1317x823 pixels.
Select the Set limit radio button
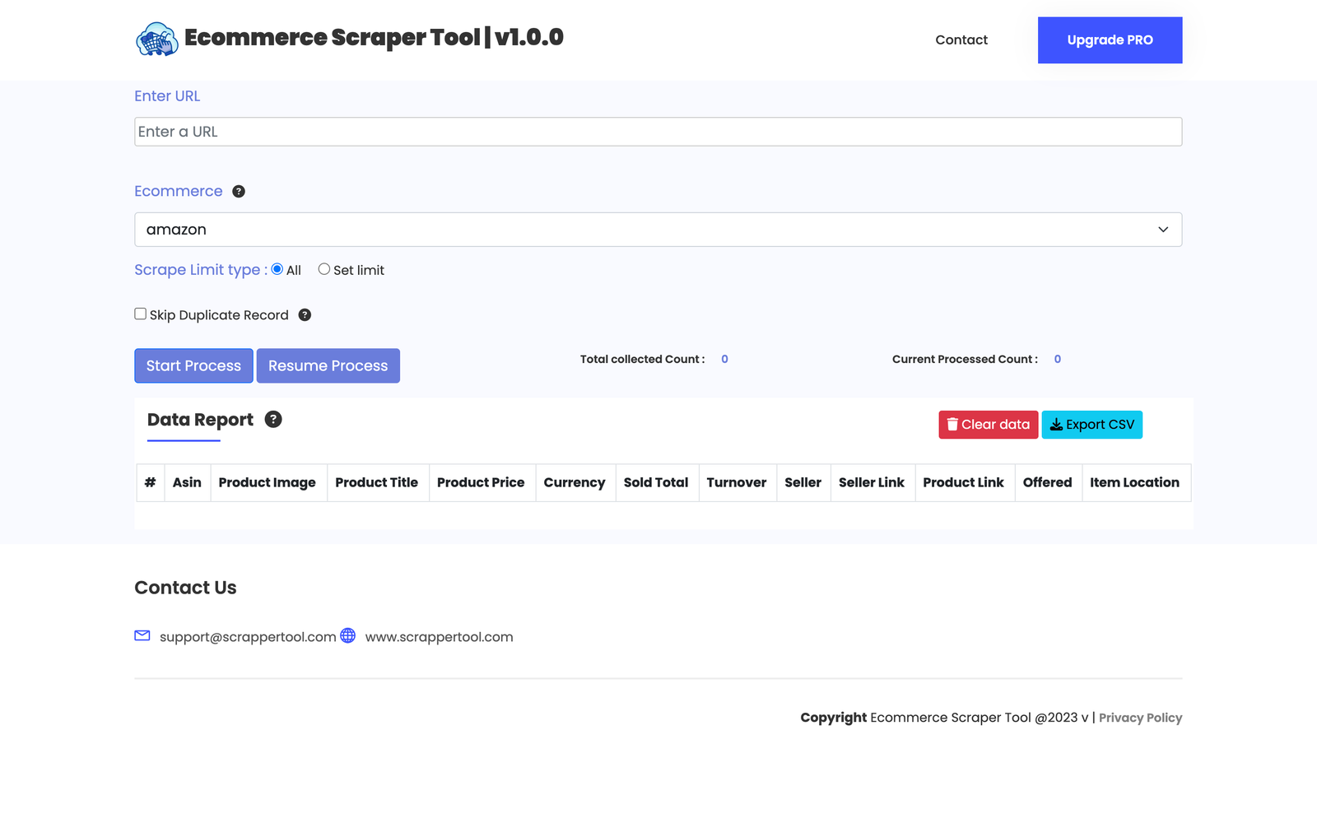click(324, 269)
